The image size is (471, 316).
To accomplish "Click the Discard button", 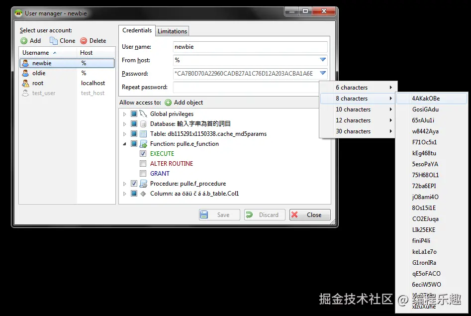I will 265,214.
